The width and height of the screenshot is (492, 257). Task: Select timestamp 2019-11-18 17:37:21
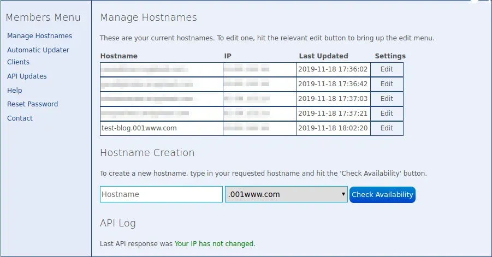(333, 113)
